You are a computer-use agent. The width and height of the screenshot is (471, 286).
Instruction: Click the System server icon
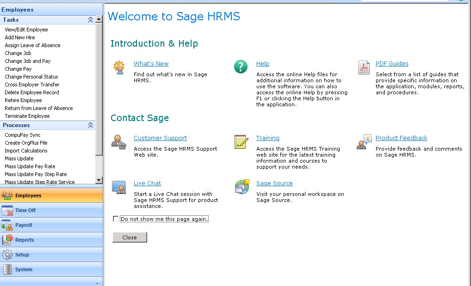pyautogui.click(x=7, y=269)
